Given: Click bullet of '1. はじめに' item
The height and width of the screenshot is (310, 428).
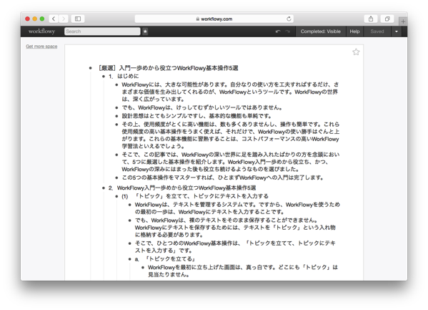Looking at the screenshot, I should tap(104, 77).
